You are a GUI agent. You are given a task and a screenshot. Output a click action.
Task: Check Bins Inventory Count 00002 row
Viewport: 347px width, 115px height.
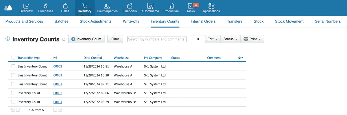pyautogui.click(x=13, y=75)
